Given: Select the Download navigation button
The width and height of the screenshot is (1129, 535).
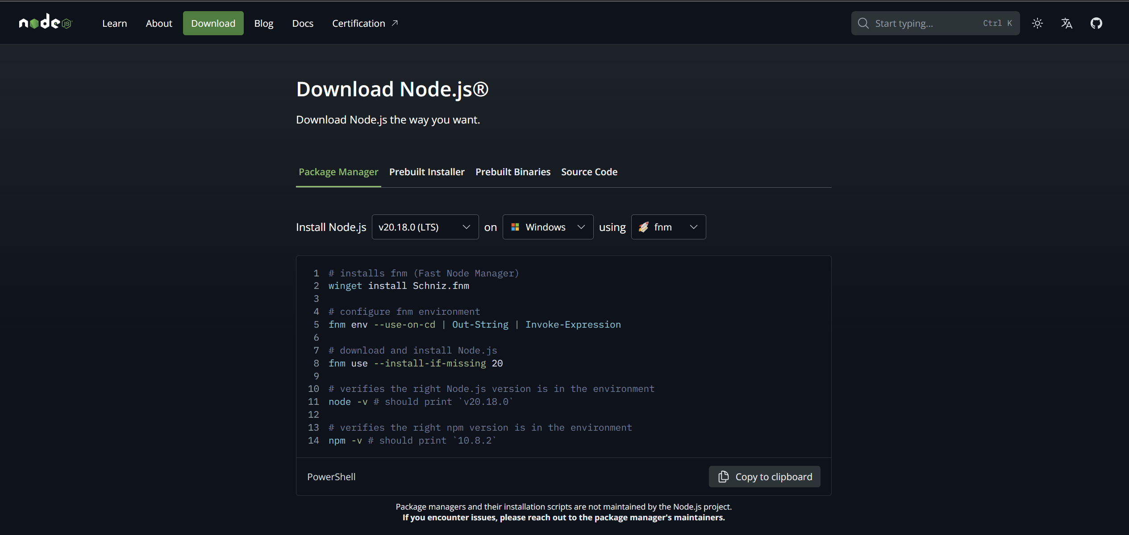Looking at the screenshot, I should tap(213, 23).
